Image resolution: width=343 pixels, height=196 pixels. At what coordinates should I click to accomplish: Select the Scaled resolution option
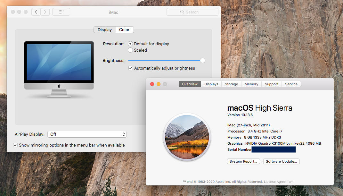tap(130, 50)
